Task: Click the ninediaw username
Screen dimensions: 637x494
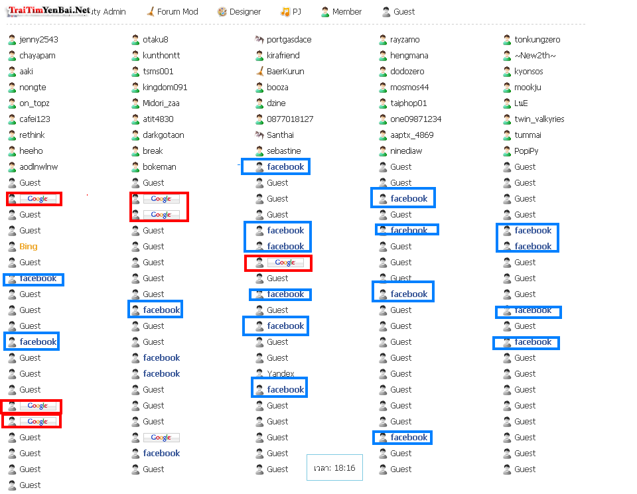Action: 406,151
